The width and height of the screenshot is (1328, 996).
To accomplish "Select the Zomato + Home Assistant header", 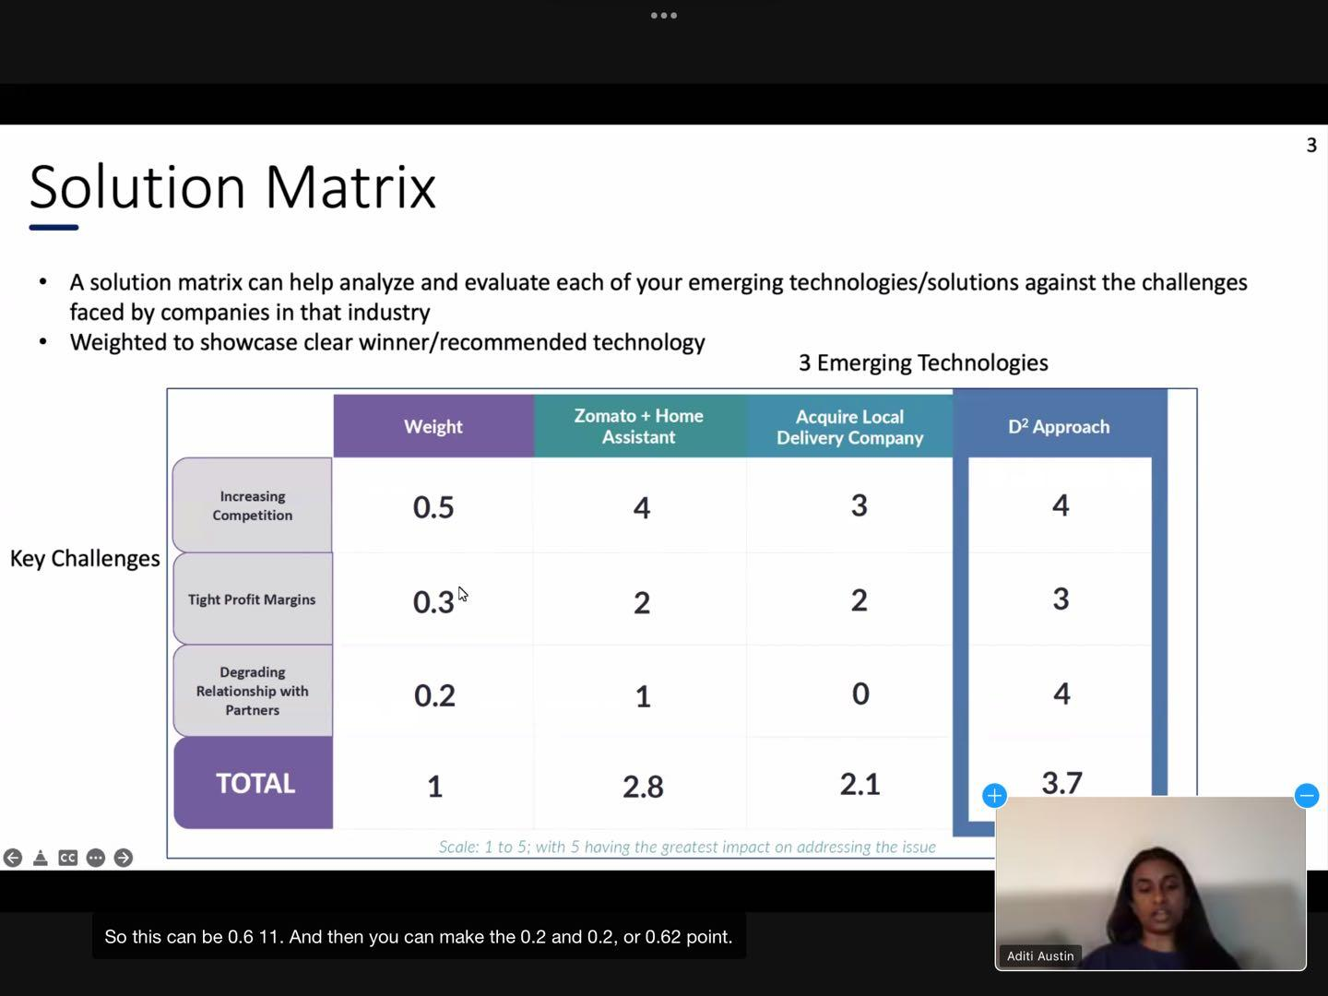I will [x=639, y=426].
